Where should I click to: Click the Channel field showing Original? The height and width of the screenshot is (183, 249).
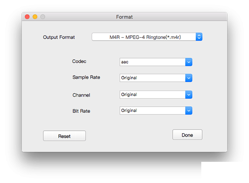coord(152,95)
